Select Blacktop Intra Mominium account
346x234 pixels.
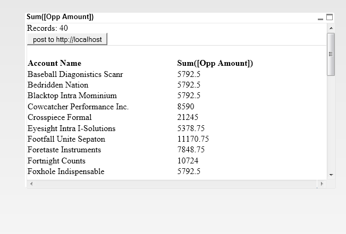tap(72, 96)
